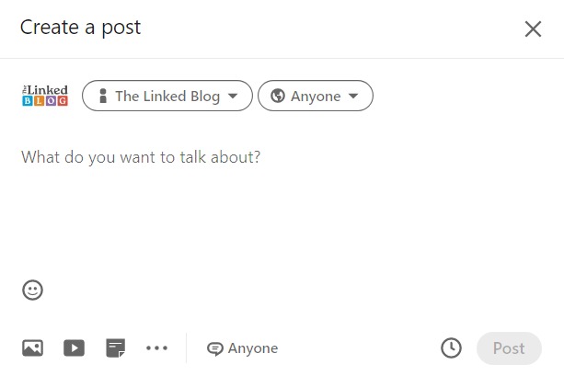Click the globe icon in visibility selector
The width and height of the screenshot is (564, 376).
pyautogui.click(x=278, y=96)
